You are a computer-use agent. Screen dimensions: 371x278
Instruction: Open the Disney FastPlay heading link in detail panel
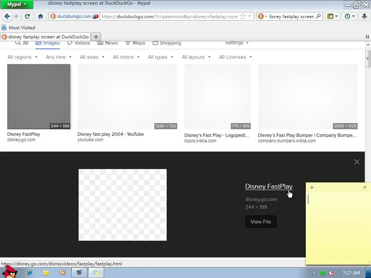[x=269, y=186]
